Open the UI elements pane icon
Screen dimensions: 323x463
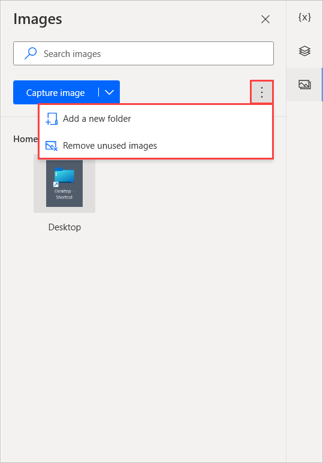(x=304, y=51)
